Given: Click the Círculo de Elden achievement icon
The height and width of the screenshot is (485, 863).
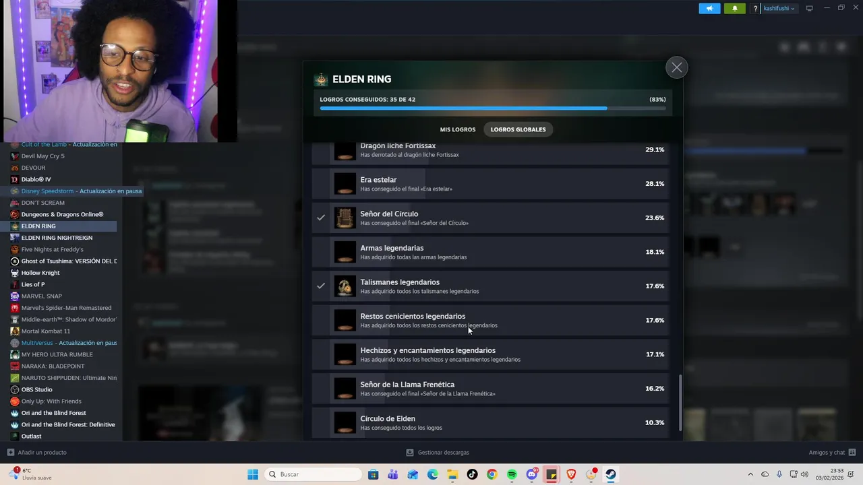Looking at the screenshot, I should pyautogui.click(x=345, y=422).
